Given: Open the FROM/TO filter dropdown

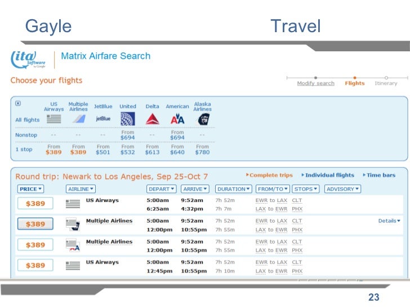Looking at the screenshot, I should click(x=273, y=189).
